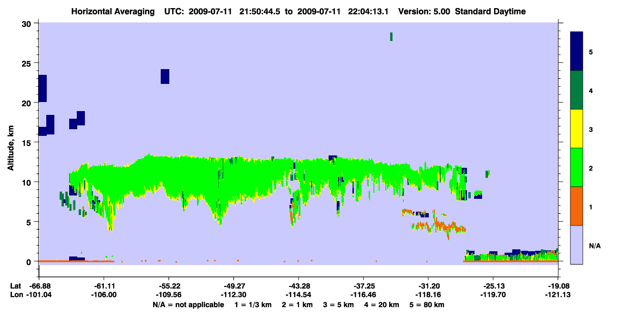Click the 'Lon' row label
The image size is (620, 318).
click(x=16, y=295)
